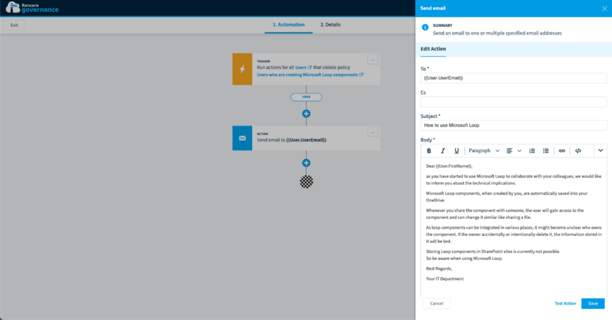Click the text alignment icon

click(x=509, y=151)
